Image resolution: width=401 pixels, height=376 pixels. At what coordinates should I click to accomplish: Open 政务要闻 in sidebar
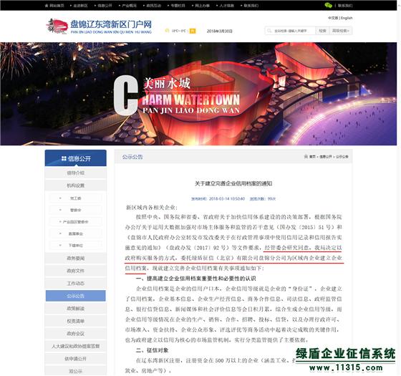[76, 259]
